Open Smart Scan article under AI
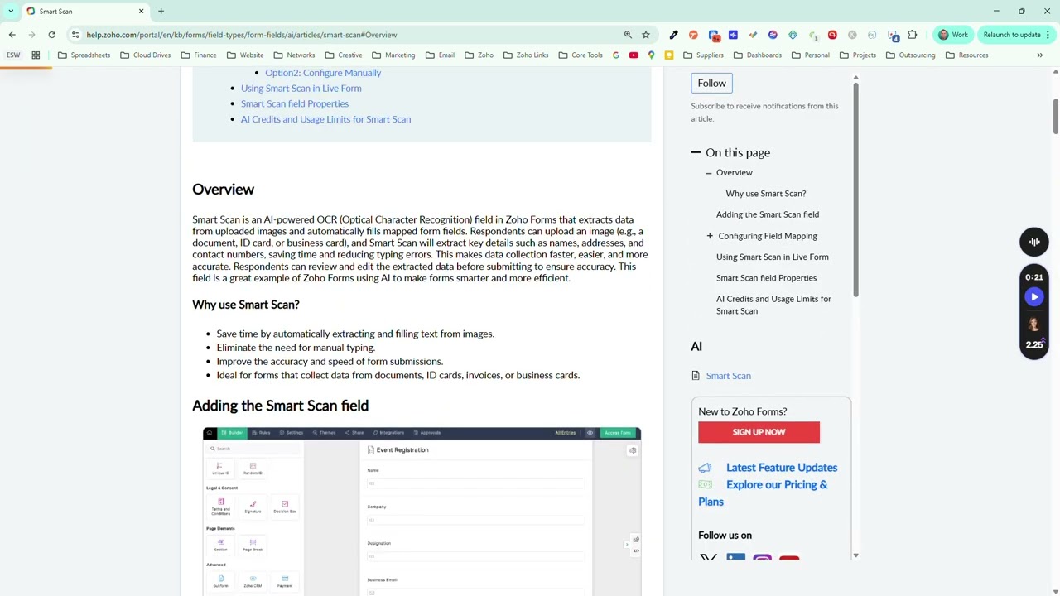 (729, 376)
